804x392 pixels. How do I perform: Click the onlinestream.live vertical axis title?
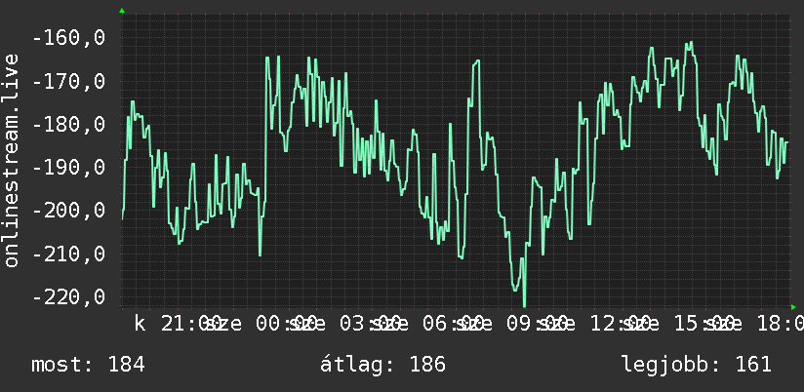pos(12,160)
